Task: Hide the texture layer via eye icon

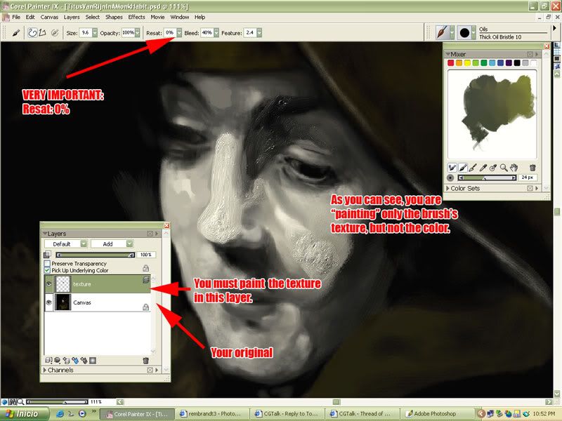Action: tap(48, 284)
